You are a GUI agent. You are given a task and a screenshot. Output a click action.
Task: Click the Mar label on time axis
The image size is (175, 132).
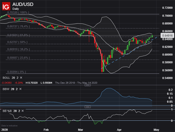pos(81,130)
